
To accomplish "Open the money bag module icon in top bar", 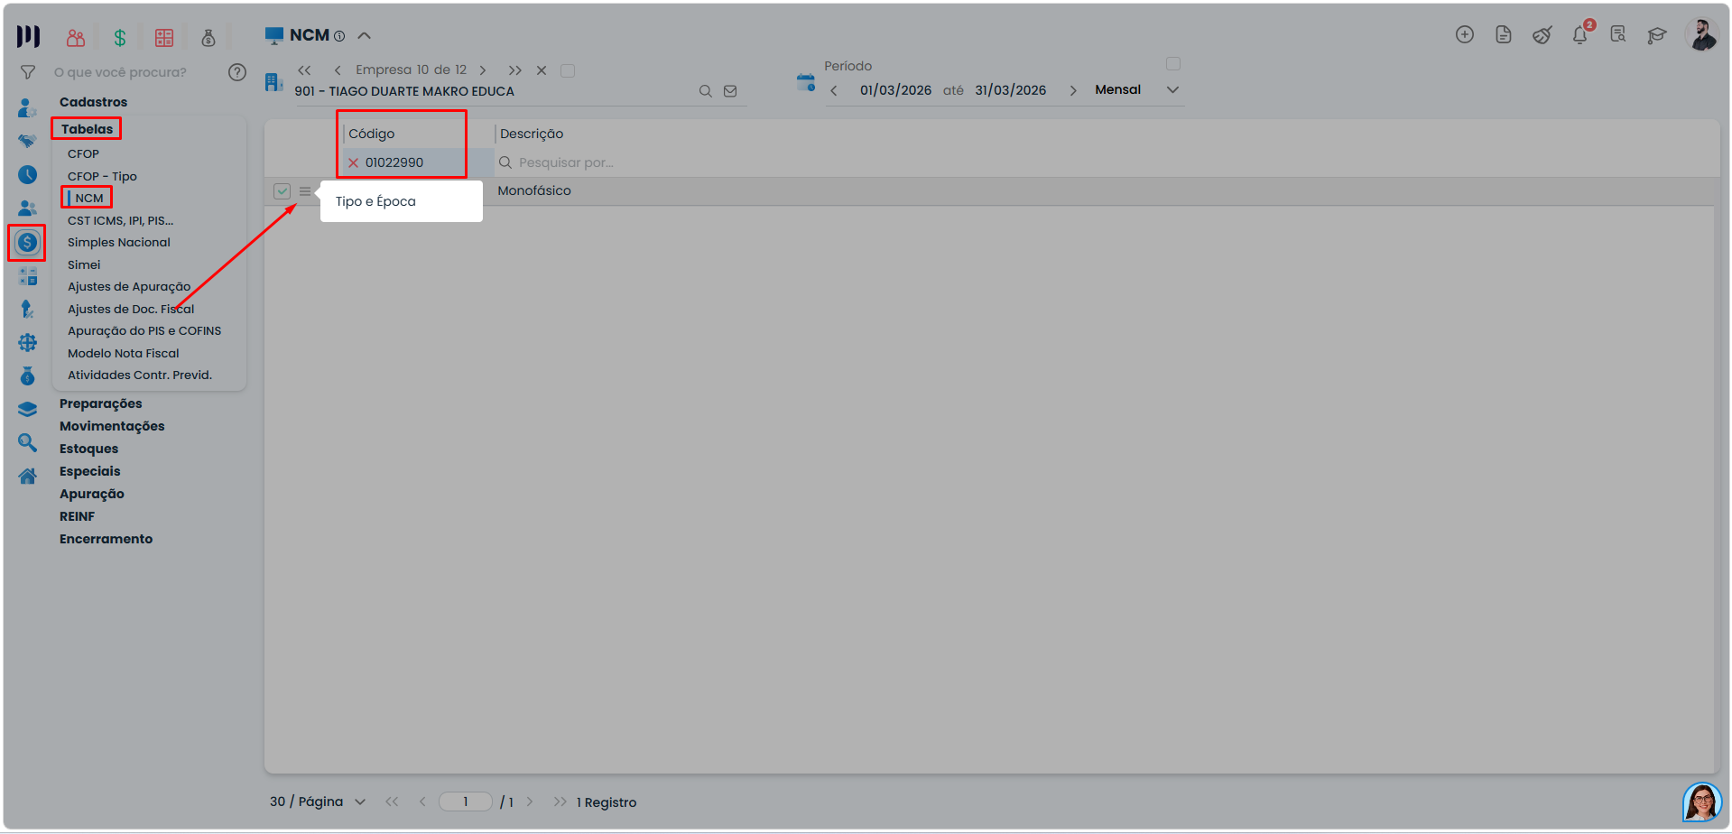I will (208, 37).
